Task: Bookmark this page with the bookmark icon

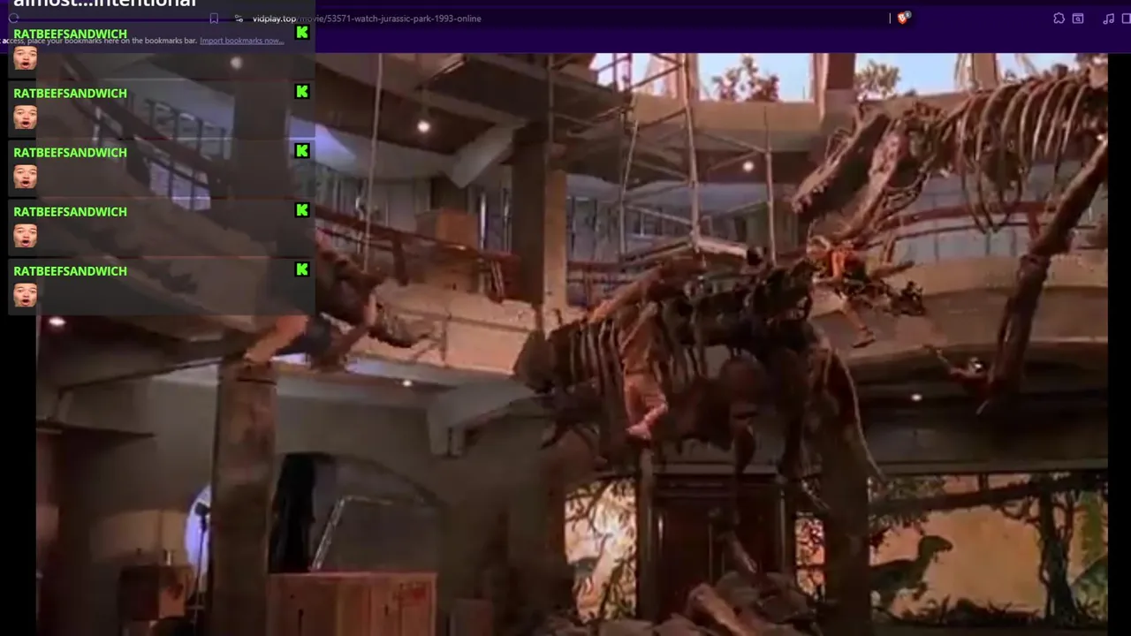Action: [214, 19]
